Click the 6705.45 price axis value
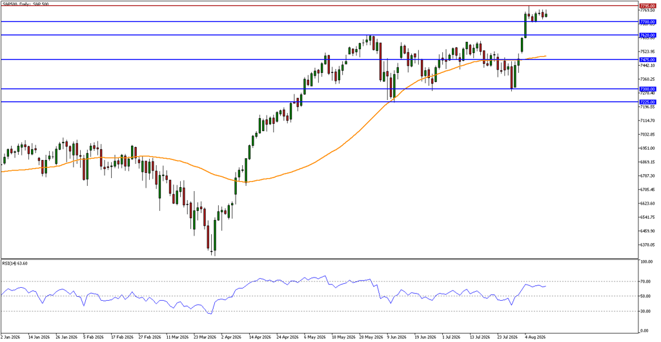This screenshot has width=661, height=342. click(646, 190)
